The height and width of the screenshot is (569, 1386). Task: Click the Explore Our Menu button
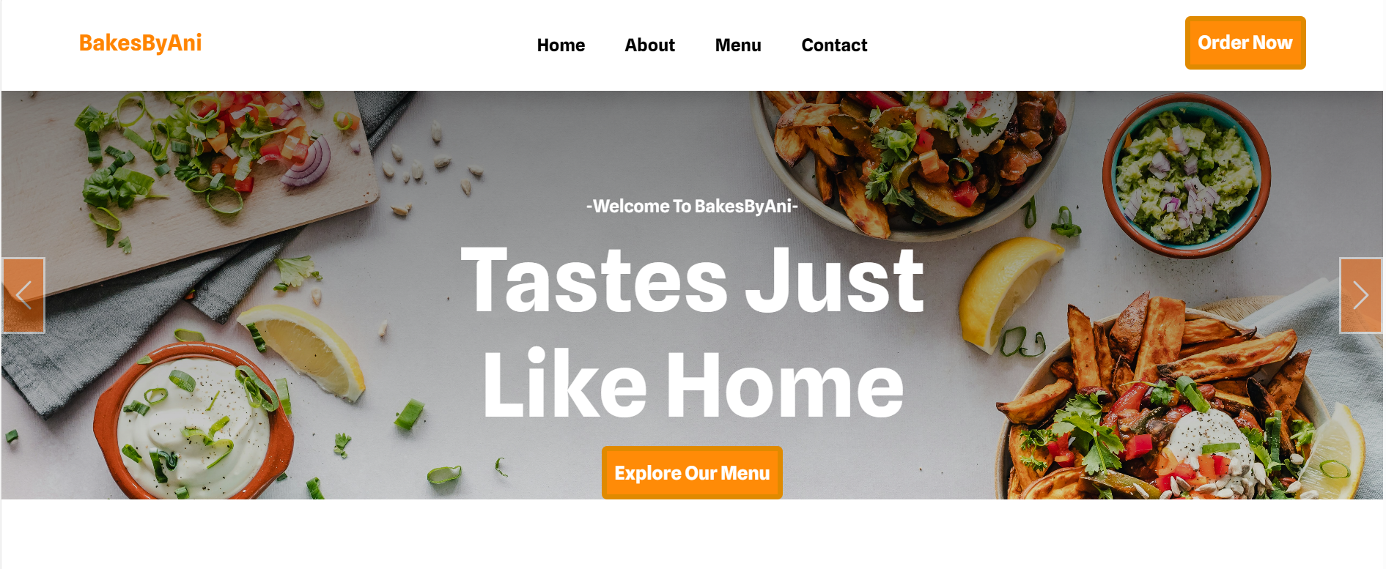tap(692, 473)
